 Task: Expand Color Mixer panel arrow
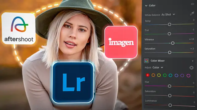click(x=192, y=61)
